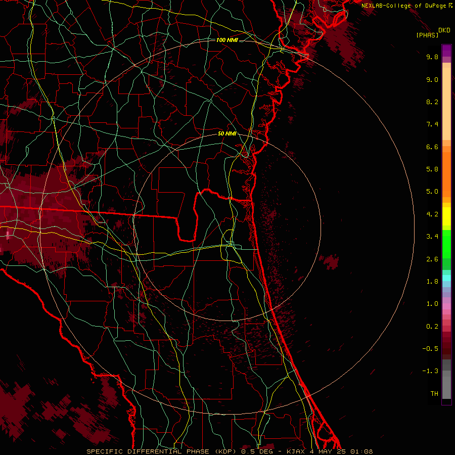Click the 4.2 scale value
The width and height of the screenshot is (455, 455).
tap(432, 214)
